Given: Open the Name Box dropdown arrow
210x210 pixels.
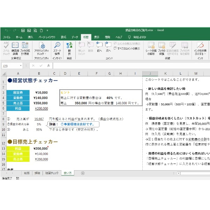Looking at the screenshot, I should [21, 66].
